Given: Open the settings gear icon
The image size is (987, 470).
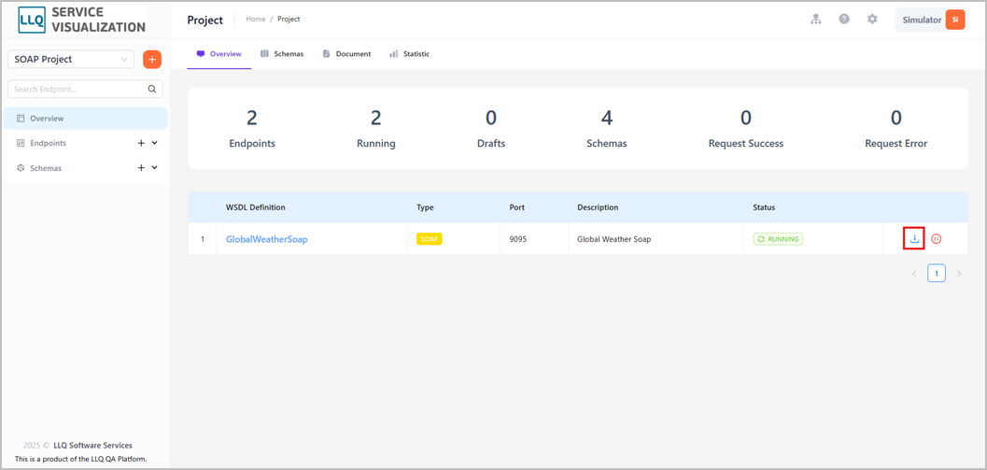Looking at the screenshot, I should (x=872, y=19).
